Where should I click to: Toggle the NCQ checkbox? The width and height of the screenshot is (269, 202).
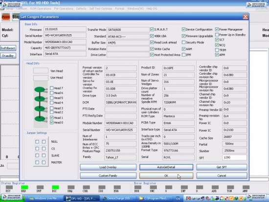tap(217, 45)
